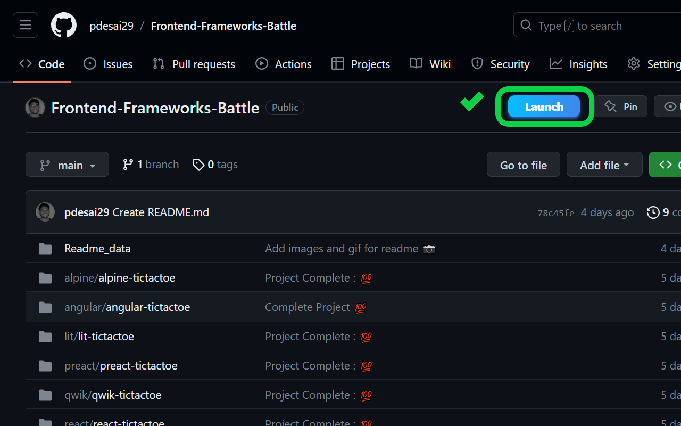Open the angular/angular-tictactoe folder
Image resolution: width=681 pixels, height=426 pixels.
[x=127, y=307]
